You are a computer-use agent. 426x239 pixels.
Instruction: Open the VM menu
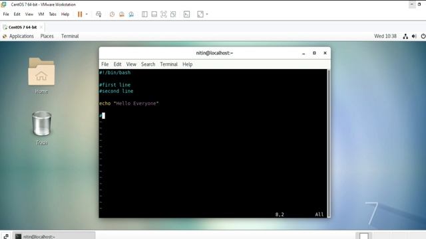pos(41,14)
